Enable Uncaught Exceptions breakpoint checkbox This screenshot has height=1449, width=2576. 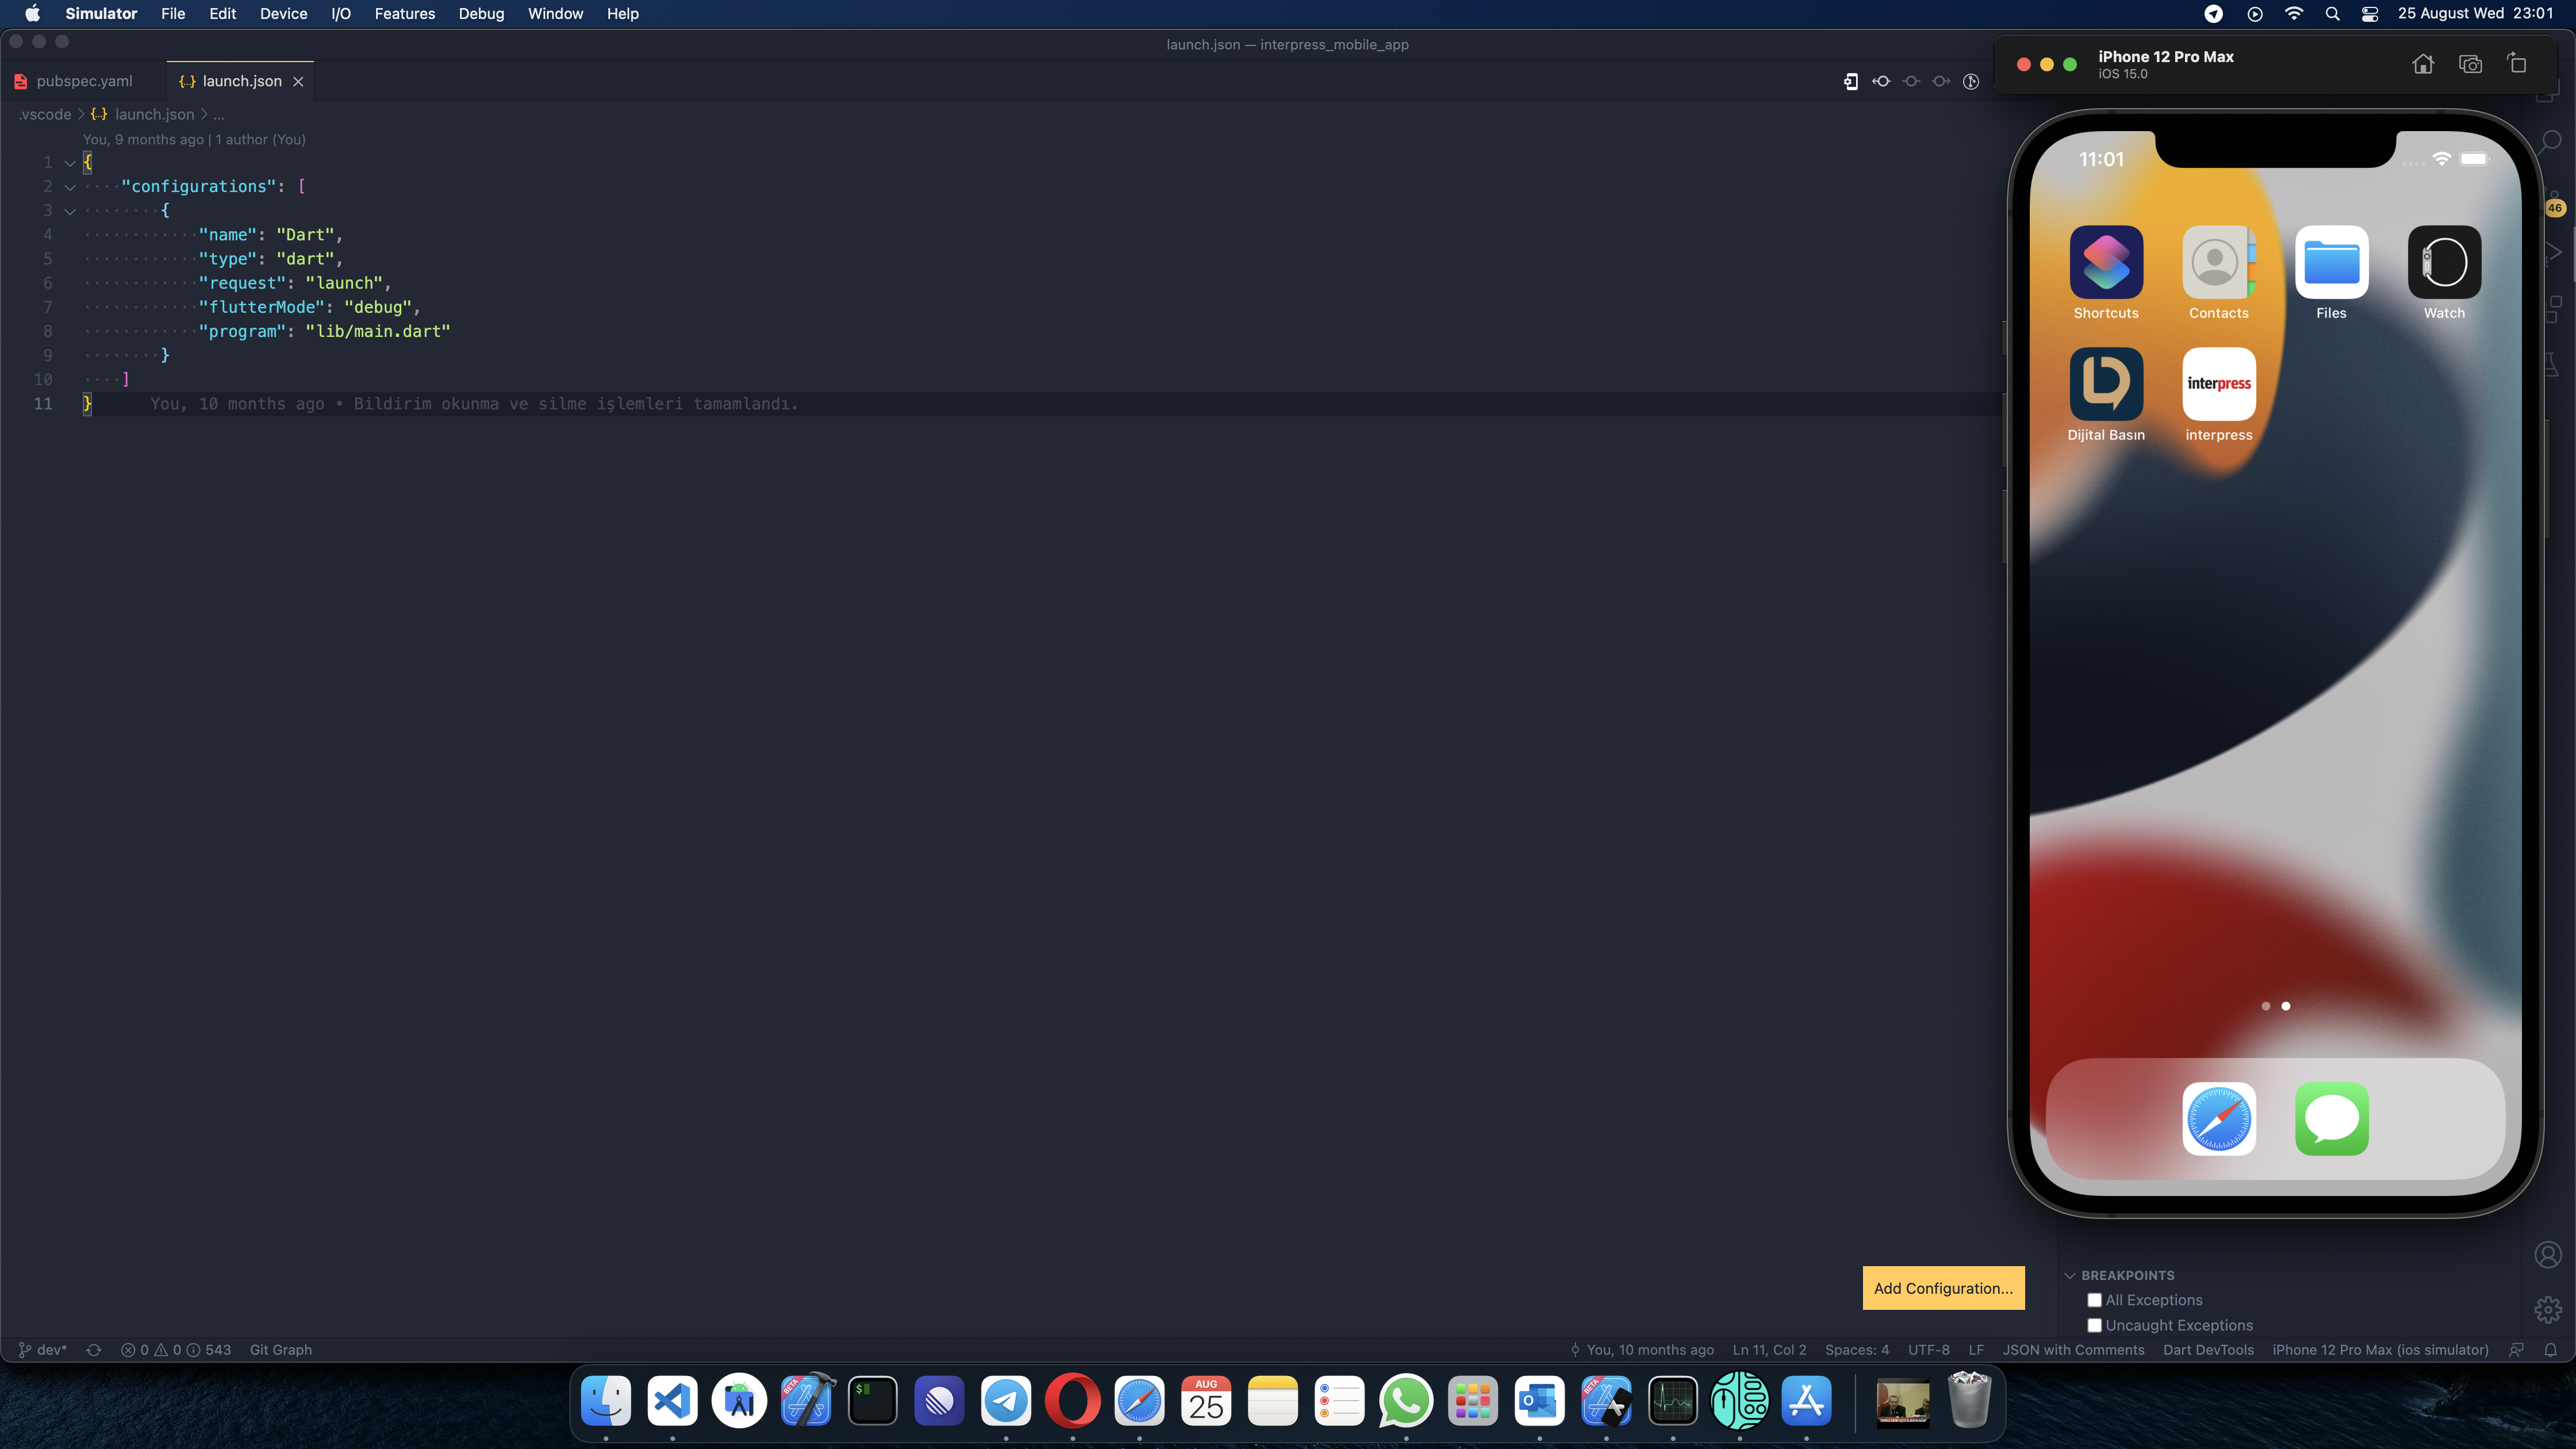pos(2094,1325)
